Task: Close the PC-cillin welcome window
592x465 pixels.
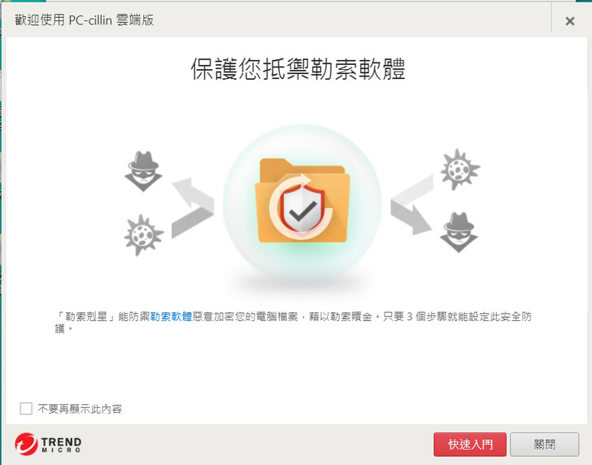Action: pyautogui.click(x=570, y=21)
